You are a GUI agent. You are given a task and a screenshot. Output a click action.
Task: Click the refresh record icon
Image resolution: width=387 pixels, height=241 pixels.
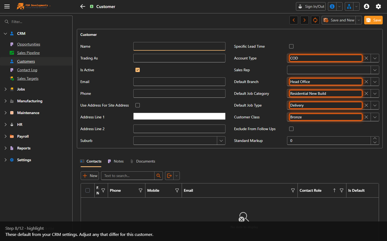point(315,20)
